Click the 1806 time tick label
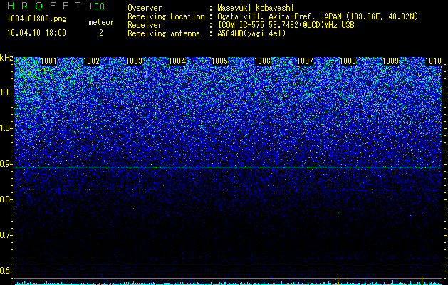The height and width of the screenshot is (285, 448). pyautogui.click(x=262, y=61)
